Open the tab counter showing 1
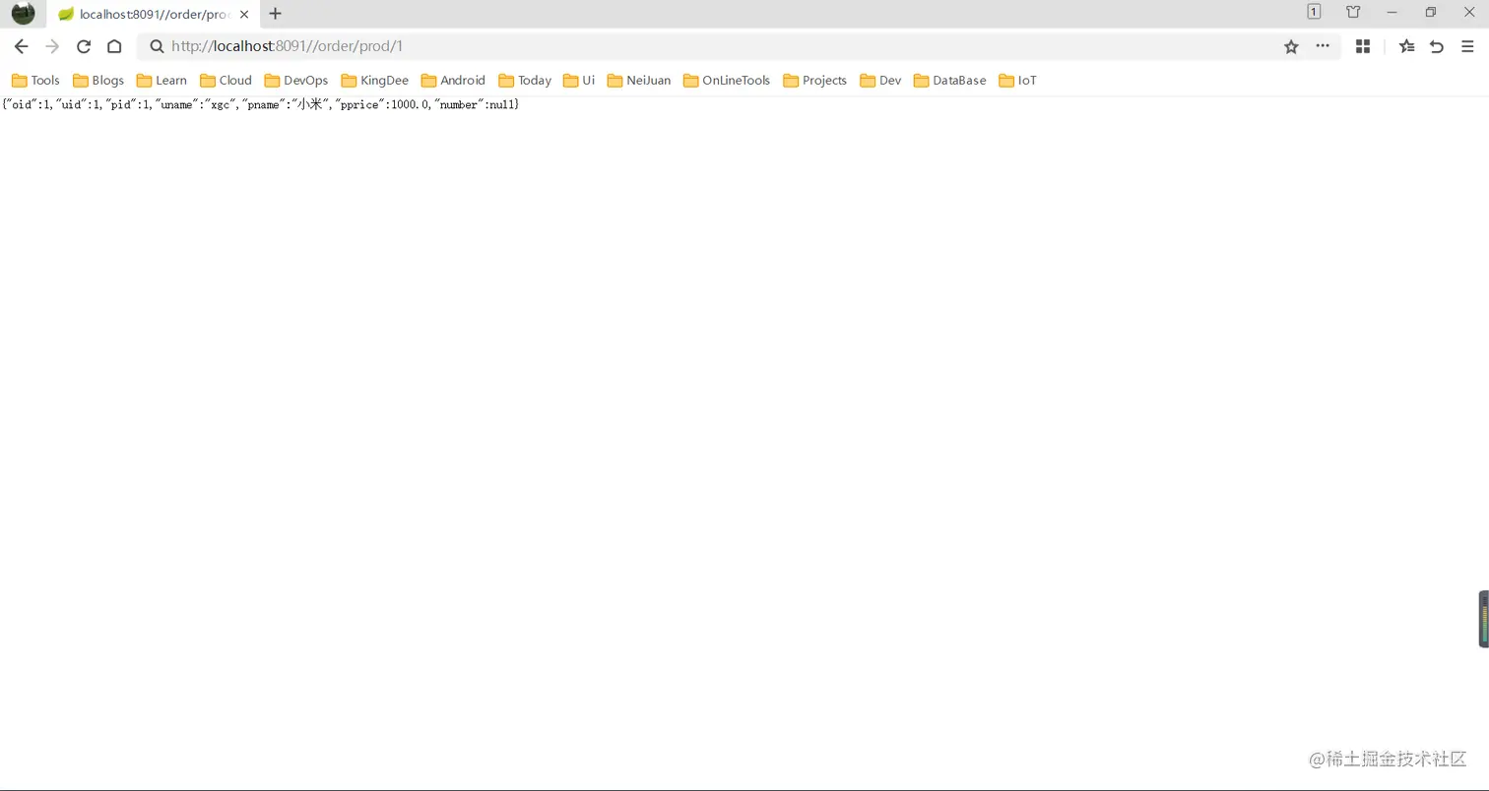This screenshot has height=791, width=1489. click(x=1314, y=12)
